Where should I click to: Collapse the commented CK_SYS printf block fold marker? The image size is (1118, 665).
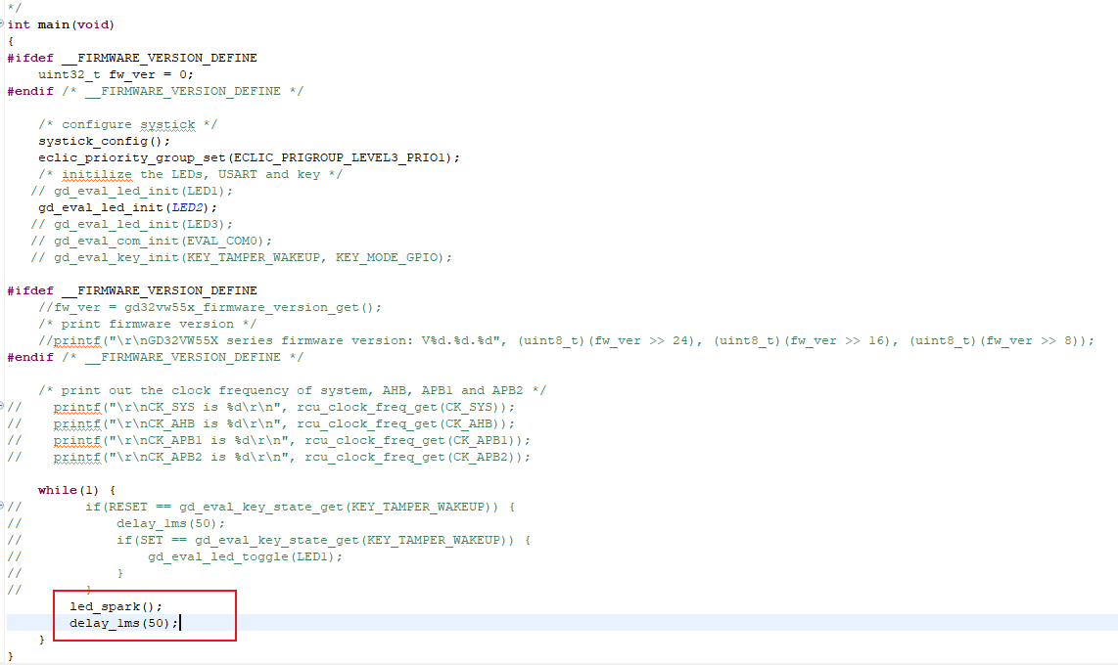coord(3,407)
